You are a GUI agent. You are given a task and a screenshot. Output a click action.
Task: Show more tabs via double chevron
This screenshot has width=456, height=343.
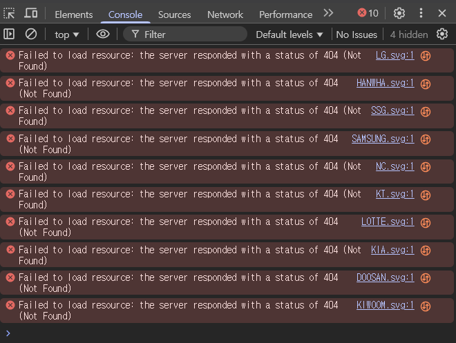coord(328,13)
